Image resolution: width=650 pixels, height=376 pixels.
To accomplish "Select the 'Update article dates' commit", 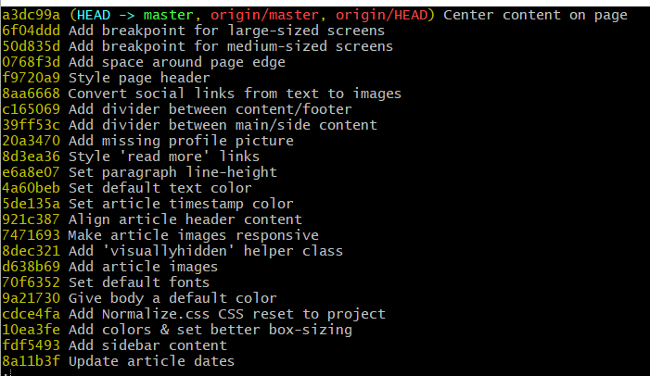I will tap(118, 361).
